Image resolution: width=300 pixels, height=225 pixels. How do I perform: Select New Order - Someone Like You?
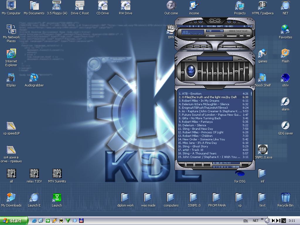pyautogui.click(x=213, y=139)
